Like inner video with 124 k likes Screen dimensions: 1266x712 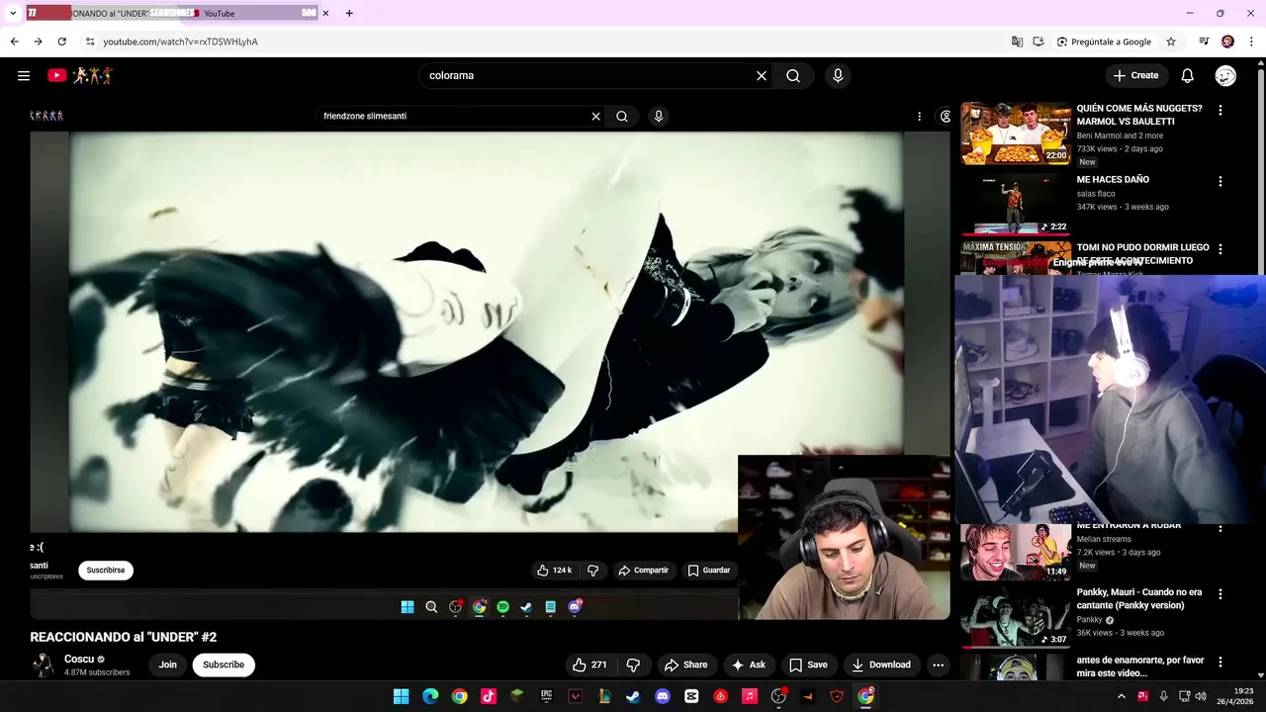(555, 571)
